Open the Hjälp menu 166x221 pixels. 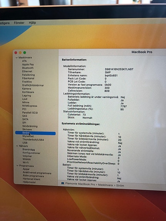click(x=32, y=23)
